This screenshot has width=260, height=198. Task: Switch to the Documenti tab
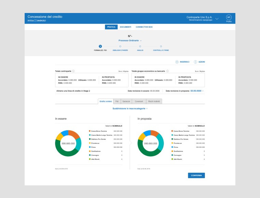(x=126, y=27)
